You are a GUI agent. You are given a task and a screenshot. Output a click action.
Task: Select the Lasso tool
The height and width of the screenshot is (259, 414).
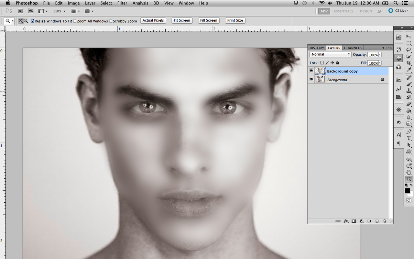tap(409, 50)
